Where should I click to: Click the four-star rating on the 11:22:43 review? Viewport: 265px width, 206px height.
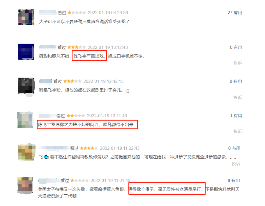[89, 148]
